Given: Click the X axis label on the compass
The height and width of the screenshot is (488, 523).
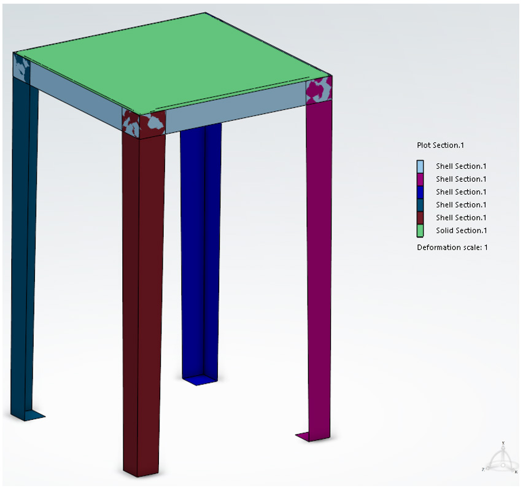Looking at the screenshot, I should click(x=516, y=471).
